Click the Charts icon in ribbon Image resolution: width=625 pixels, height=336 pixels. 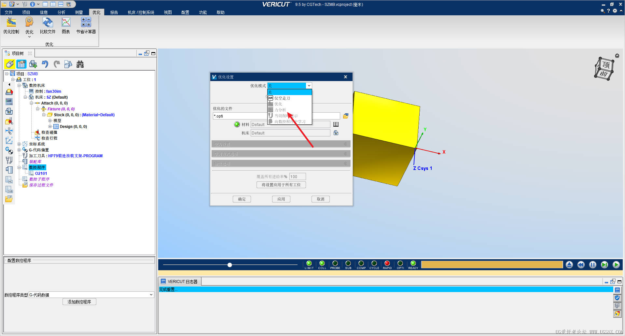[66, 25]
